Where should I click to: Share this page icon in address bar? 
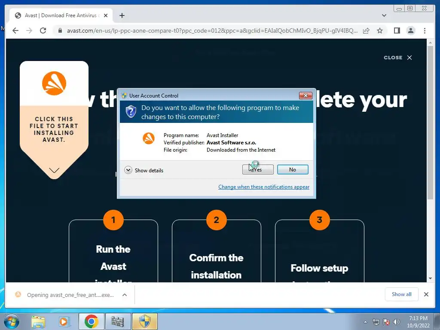tap(366, 31)
